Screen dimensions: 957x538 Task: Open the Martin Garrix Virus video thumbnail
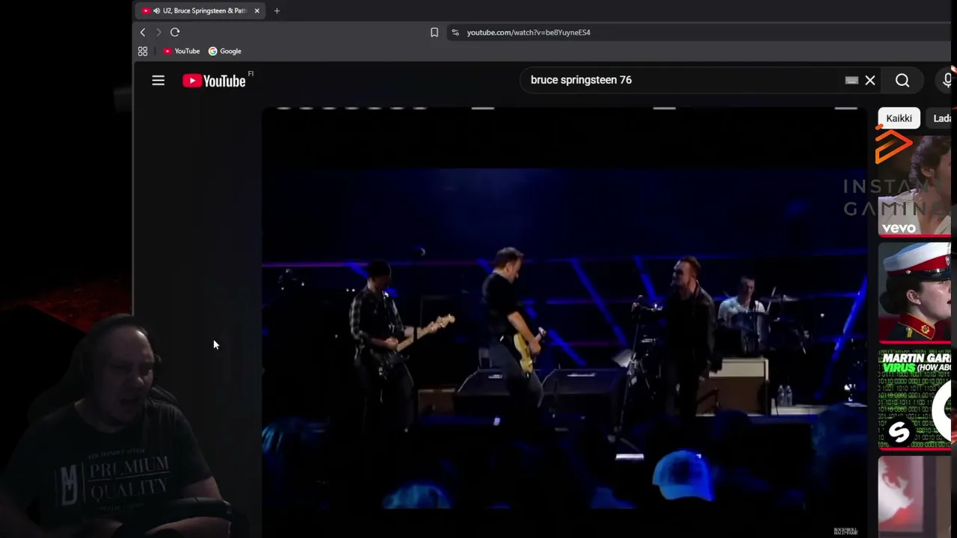pyautogui.click(x=914, y=400)
